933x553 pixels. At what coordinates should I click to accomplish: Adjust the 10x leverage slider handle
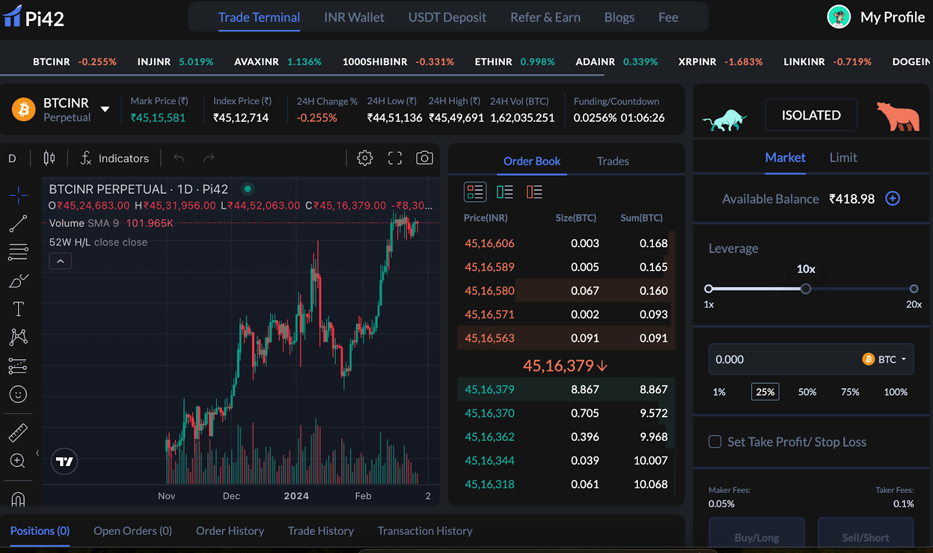click(x=805, y=289)
